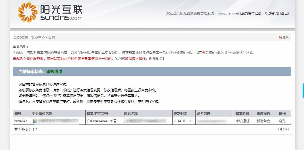Click the Sundns sunburst logo
304x150 pixels.
coord(28,12)
